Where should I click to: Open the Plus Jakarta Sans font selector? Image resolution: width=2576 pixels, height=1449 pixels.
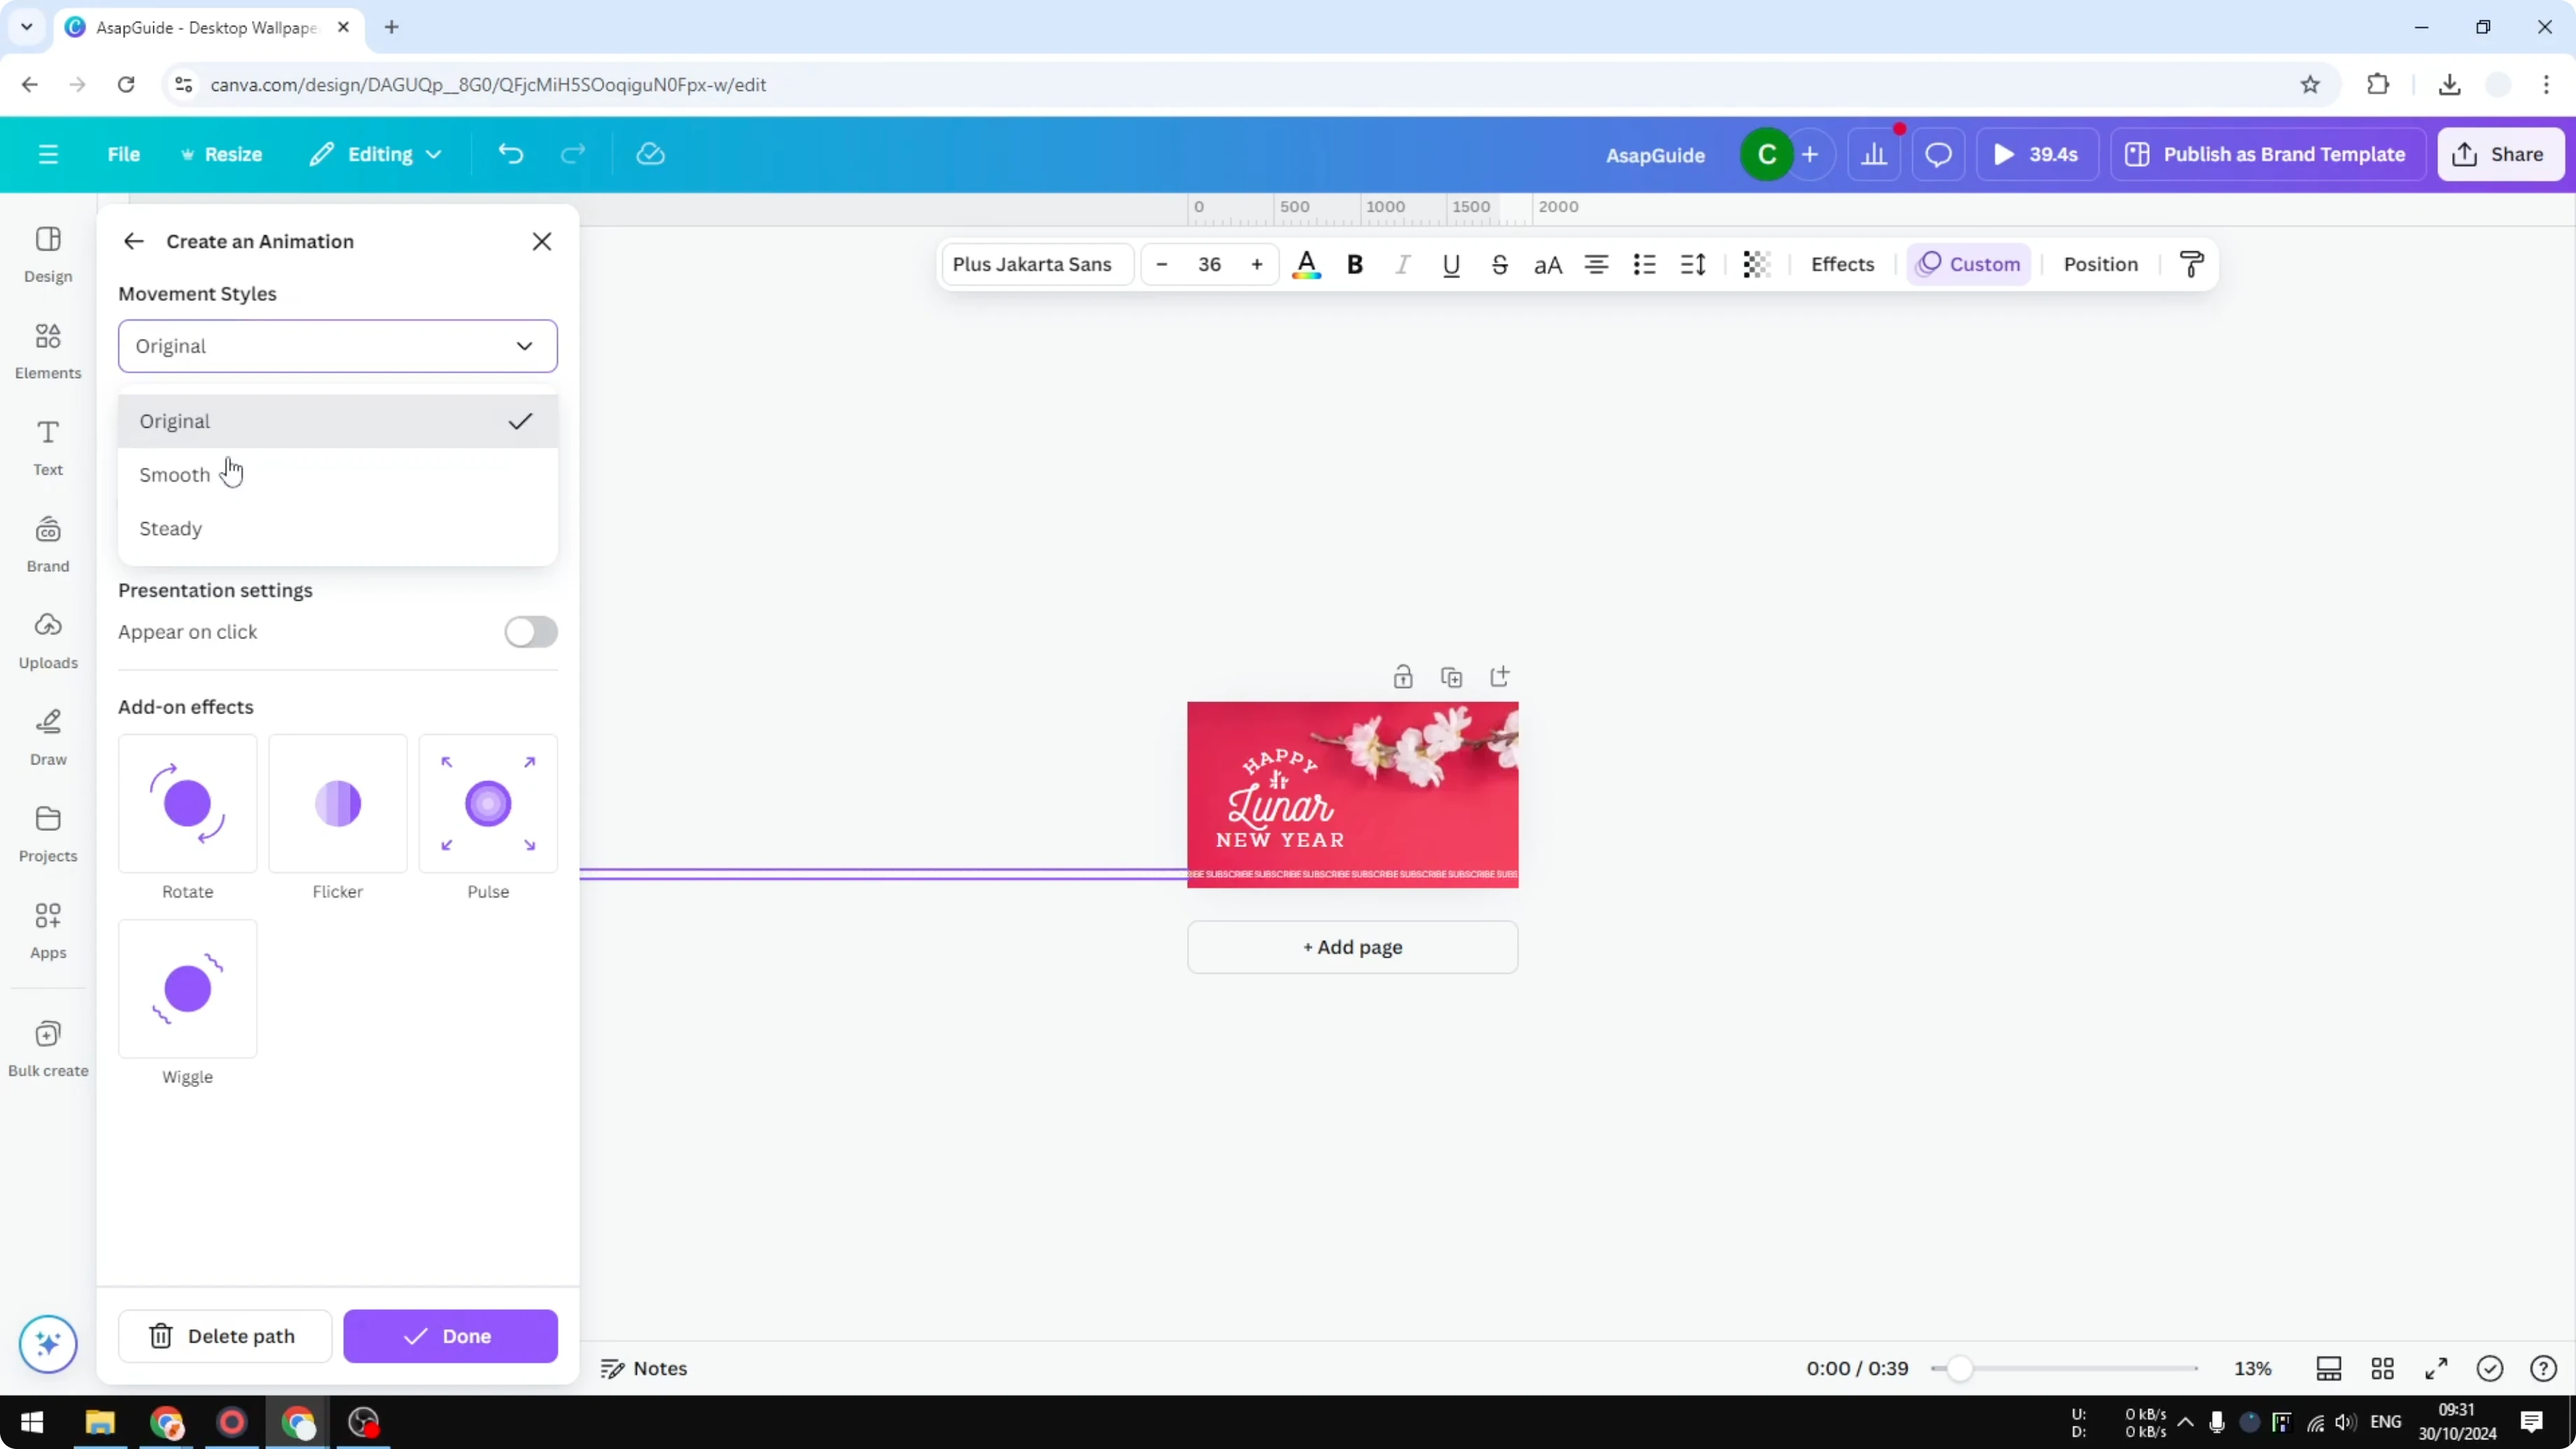1035,264
